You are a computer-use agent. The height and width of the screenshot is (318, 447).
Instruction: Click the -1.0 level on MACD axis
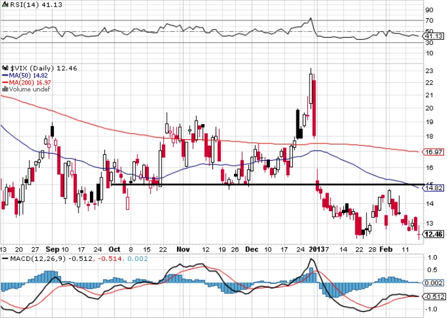[x=431, y=309]
